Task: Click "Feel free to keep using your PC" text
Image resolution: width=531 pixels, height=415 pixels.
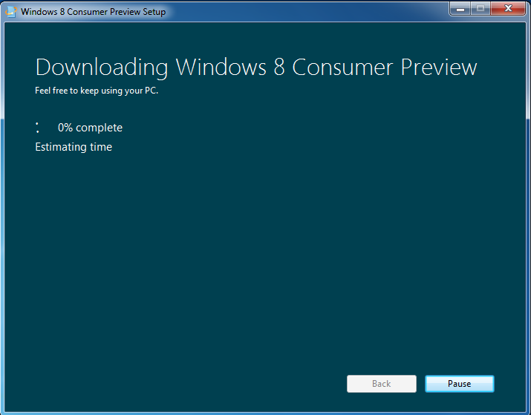Action: [x=97, y=91]
